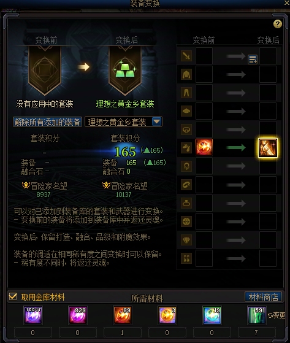The width and height of the screenshot is (290, 343).
Task: Toggle the 取用金库材料 checkbox
Action: pos(13,296)
